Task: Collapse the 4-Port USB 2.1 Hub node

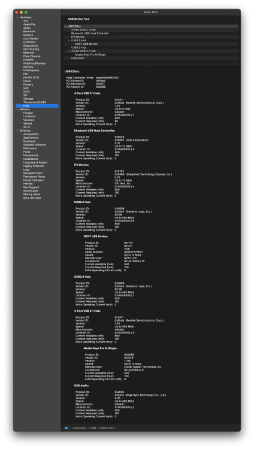Action: [x=69, y=51]
